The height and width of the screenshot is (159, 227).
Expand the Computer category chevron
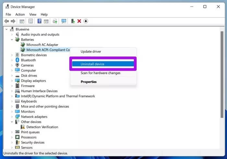[12, 70]
